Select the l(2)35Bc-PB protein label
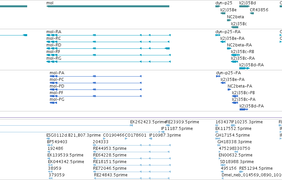The width and height of the screenshot is (282, 180). [243, 93]
